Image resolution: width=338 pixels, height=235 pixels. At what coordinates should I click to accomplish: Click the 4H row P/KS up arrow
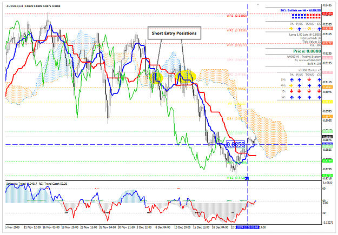(x=300, y=85)
